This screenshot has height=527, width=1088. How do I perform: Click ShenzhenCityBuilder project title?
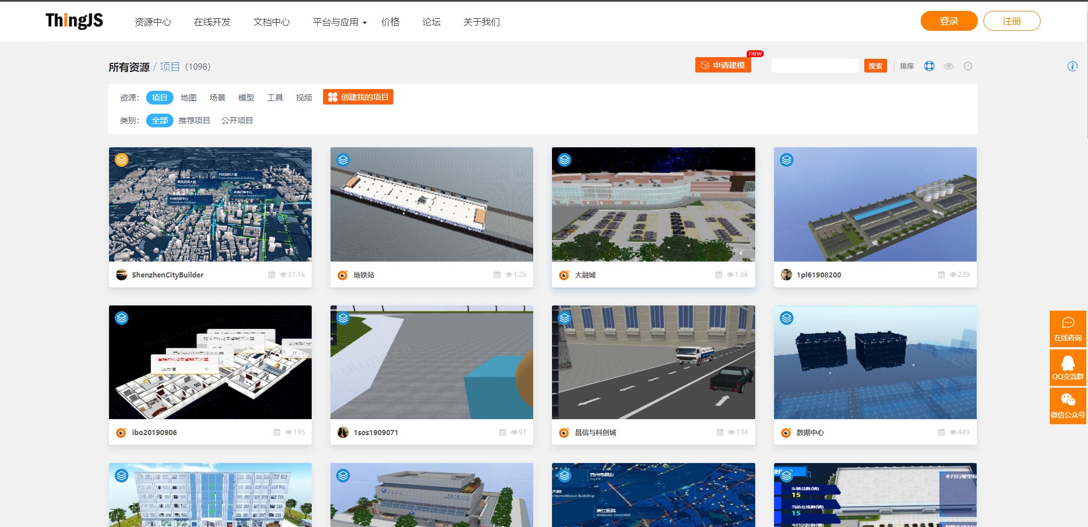167,275
